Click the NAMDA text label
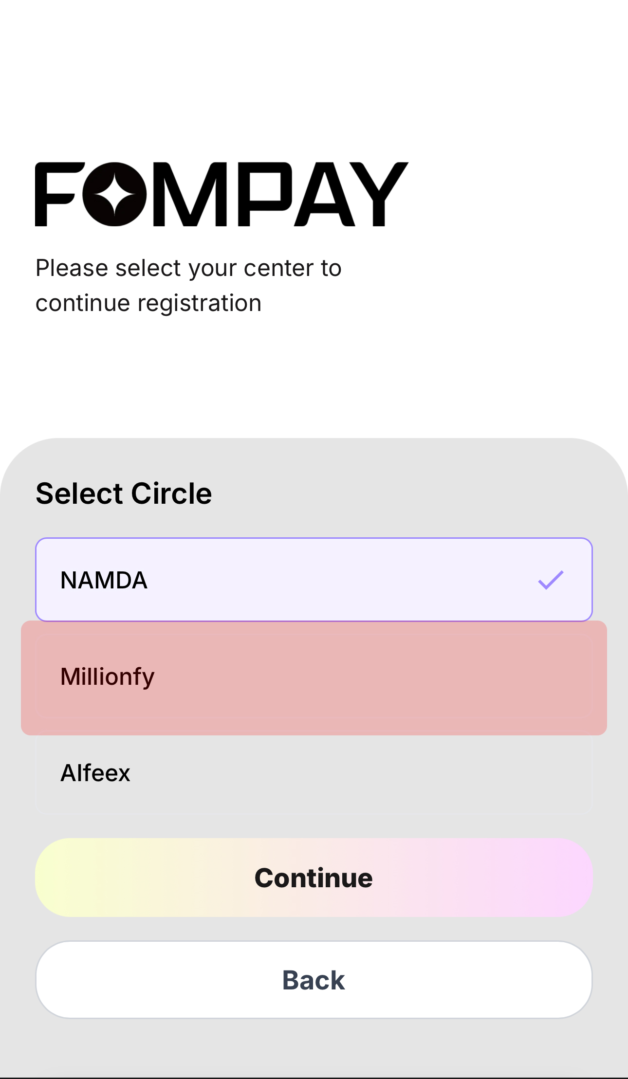 [x=104, y=580]
